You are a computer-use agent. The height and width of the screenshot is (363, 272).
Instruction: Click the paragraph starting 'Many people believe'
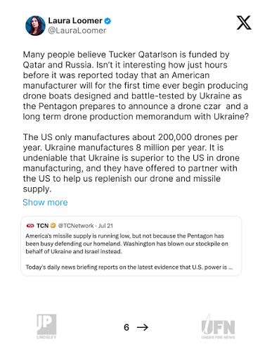click(136, 85)
